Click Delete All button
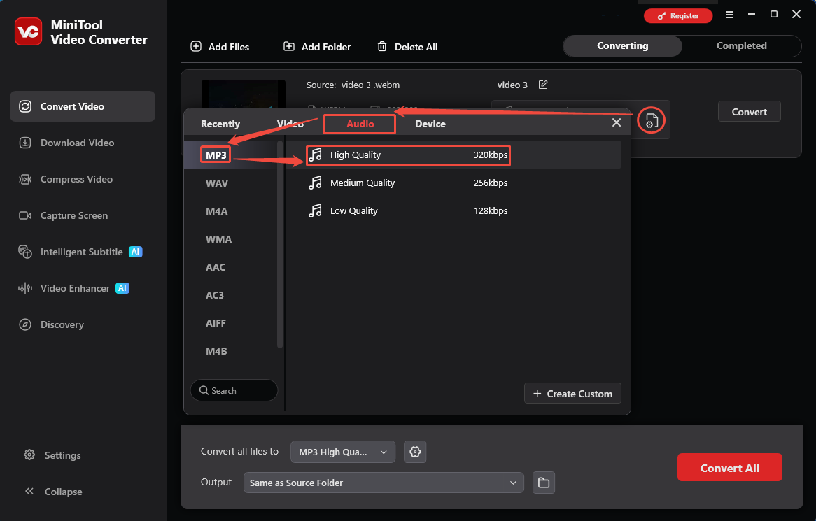Viewport: 816px width, 521px height. coord(407,47)
